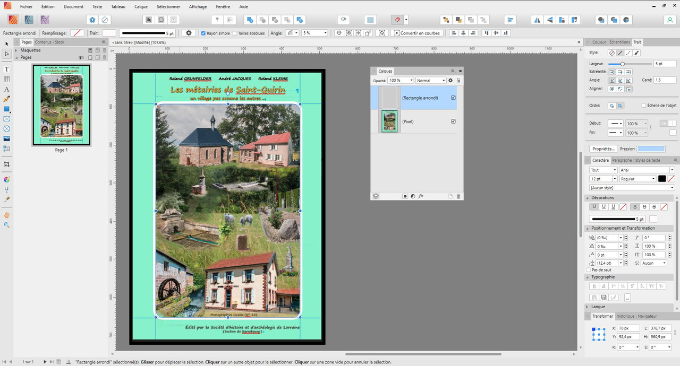This screenshot has width=680, height=366.
Task: Switch to the Paragraphe tab
Action: pyautogui.click(x=622, y=160)
